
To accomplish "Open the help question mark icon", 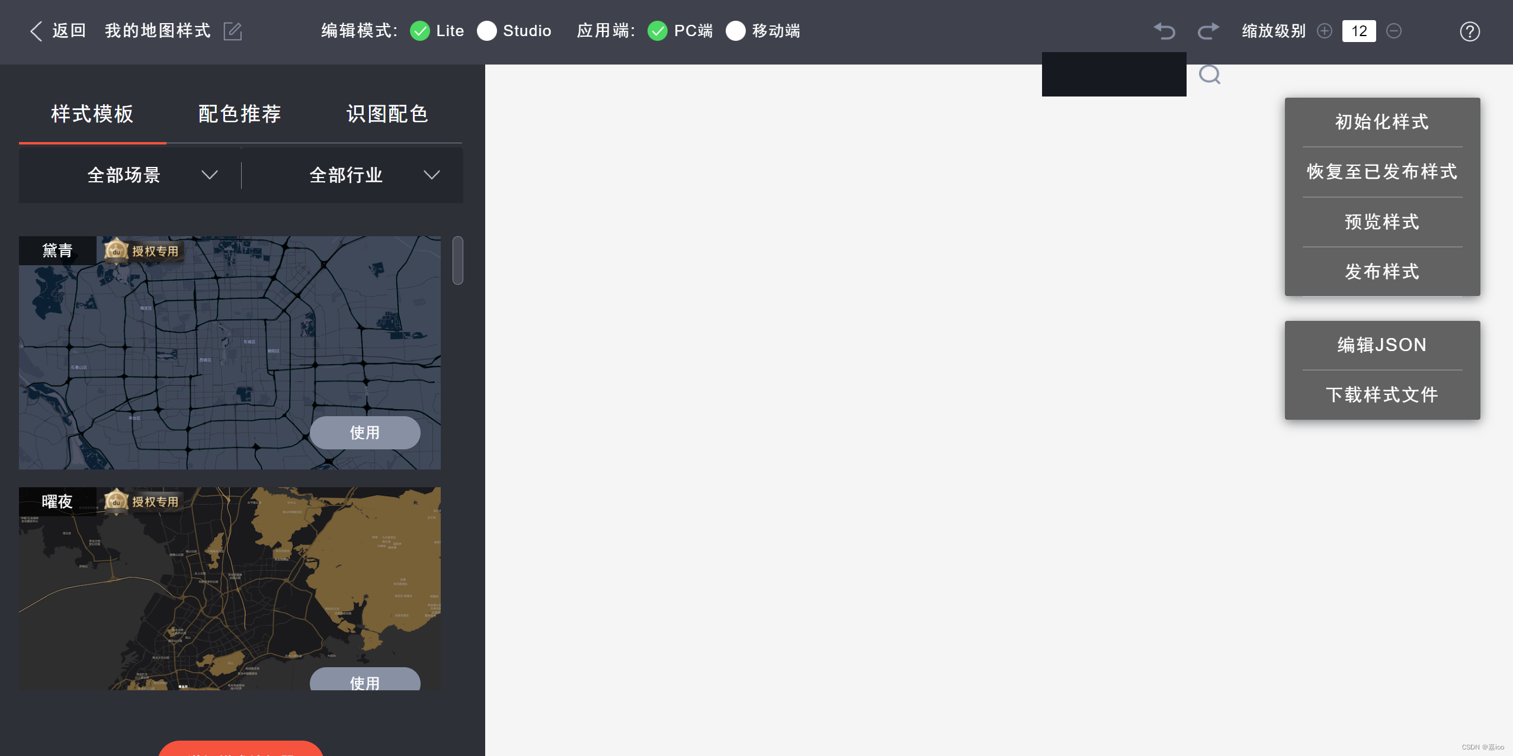I will (x=1470, y=31).
